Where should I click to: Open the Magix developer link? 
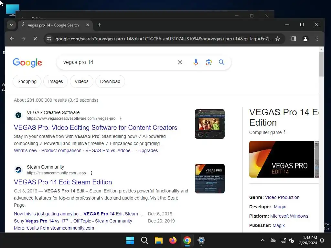pos(280,207)
